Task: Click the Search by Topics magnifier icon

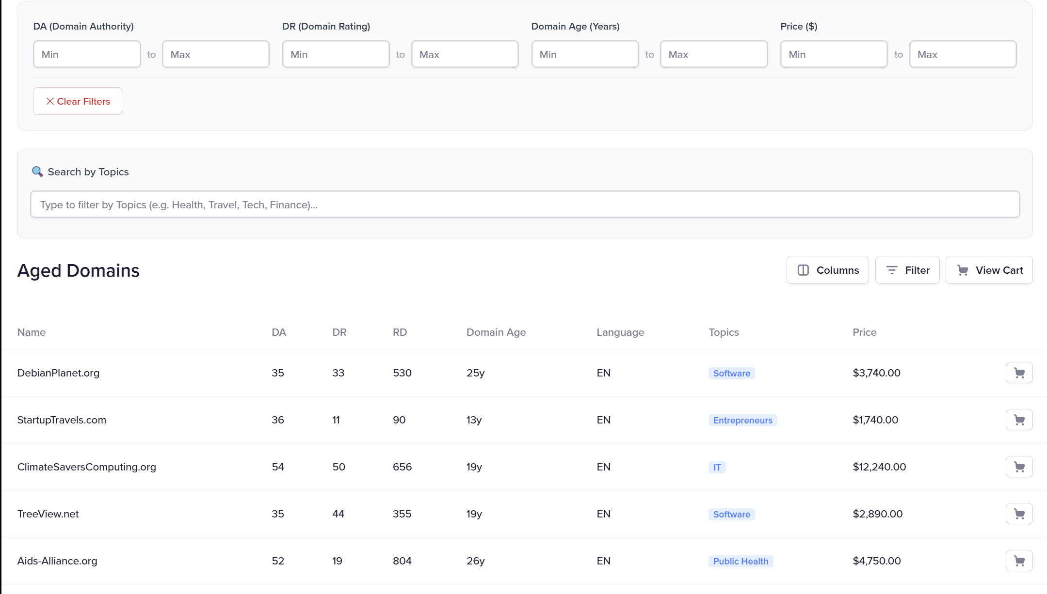Action: (37, 172)
